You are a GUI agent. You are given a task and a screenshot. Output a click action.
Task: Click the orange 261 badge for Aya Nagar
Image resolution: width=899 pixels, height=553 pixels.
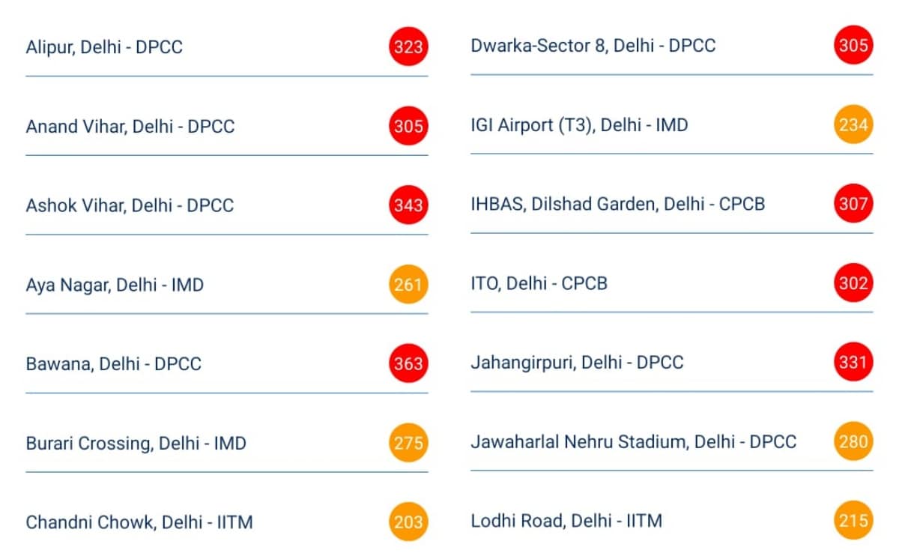click(x=408, y=285)
